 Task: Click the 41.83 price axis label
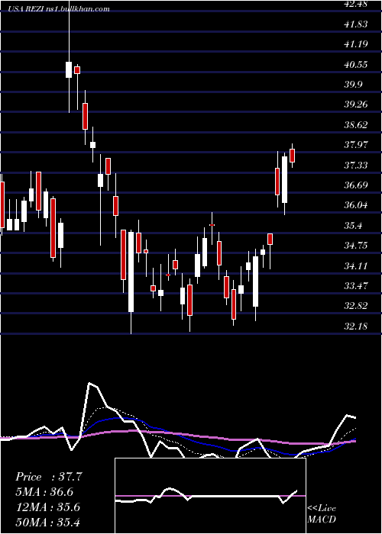coord(356,24)
